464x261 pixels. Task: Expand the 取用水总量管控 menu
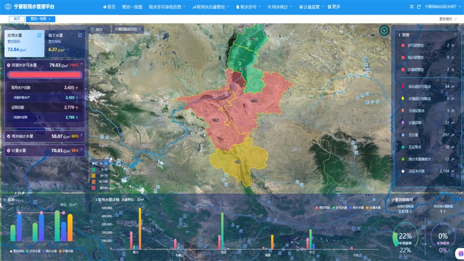tap(211, 7)
